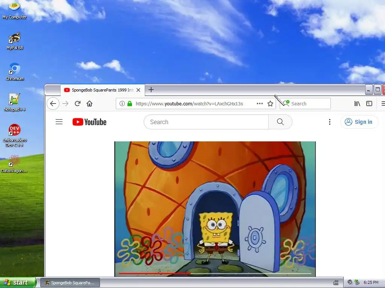Viewport: 385px width, 288px height.
Task: Focus the YouTube search field
Action: 206,122
